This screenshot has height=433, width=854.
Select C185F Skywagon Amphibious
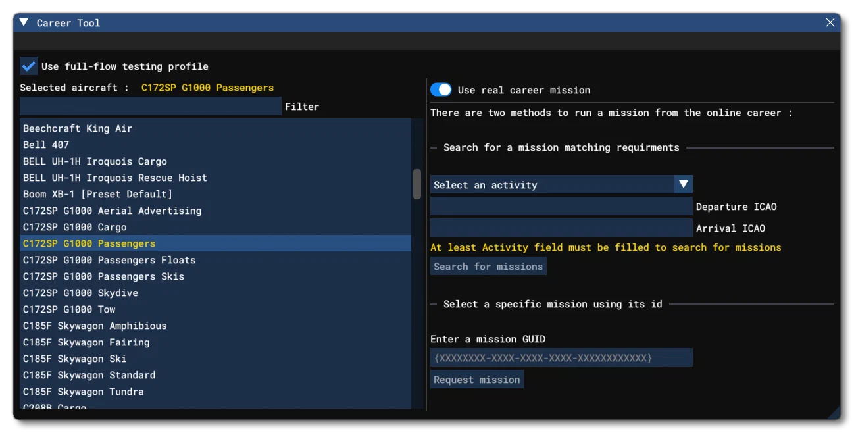tap(215, 326)
